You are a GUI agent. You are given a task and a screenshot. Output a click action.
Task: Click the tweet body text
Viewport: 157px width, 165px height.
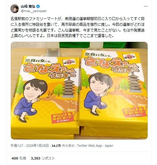(x=78, y=27)
